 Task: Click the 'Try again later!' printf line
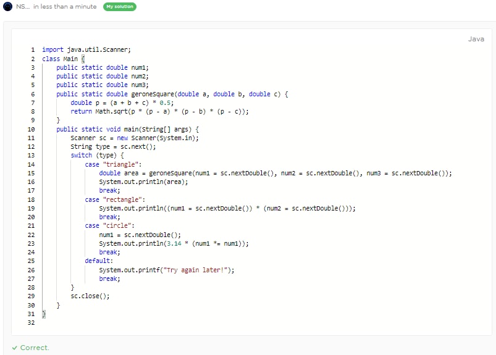click(x=166, y=270)
